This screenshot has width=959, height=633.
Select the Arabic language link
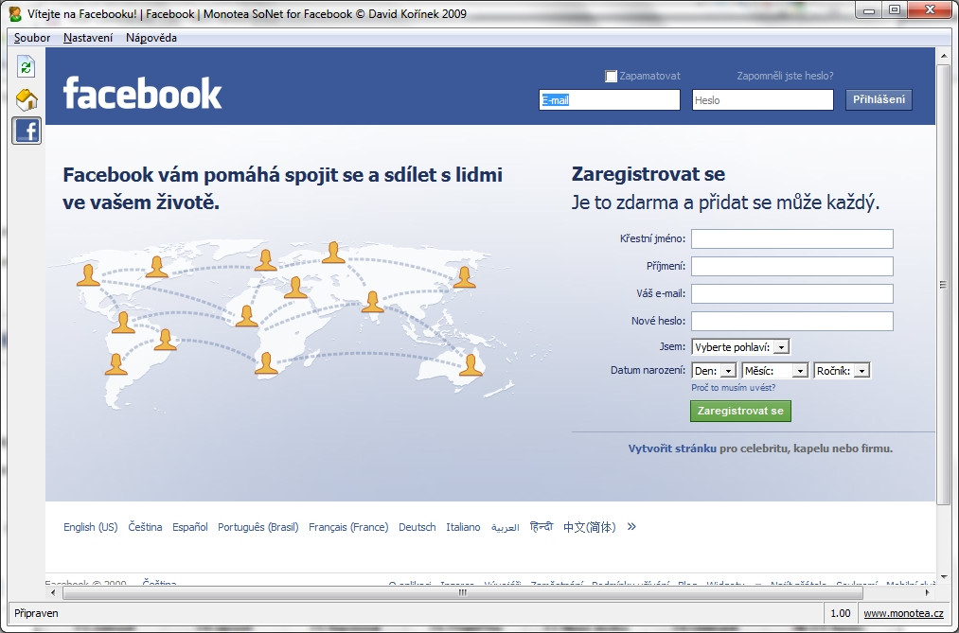point(506,527)
